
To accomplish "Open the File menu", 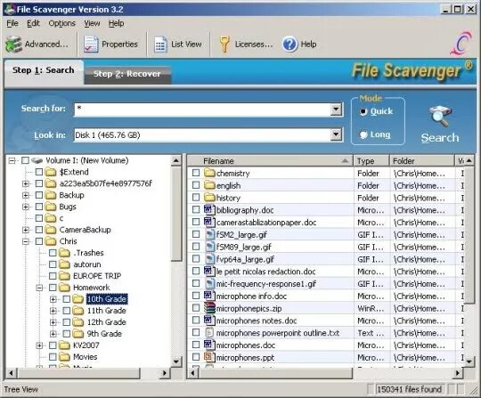I will (12, 24).
